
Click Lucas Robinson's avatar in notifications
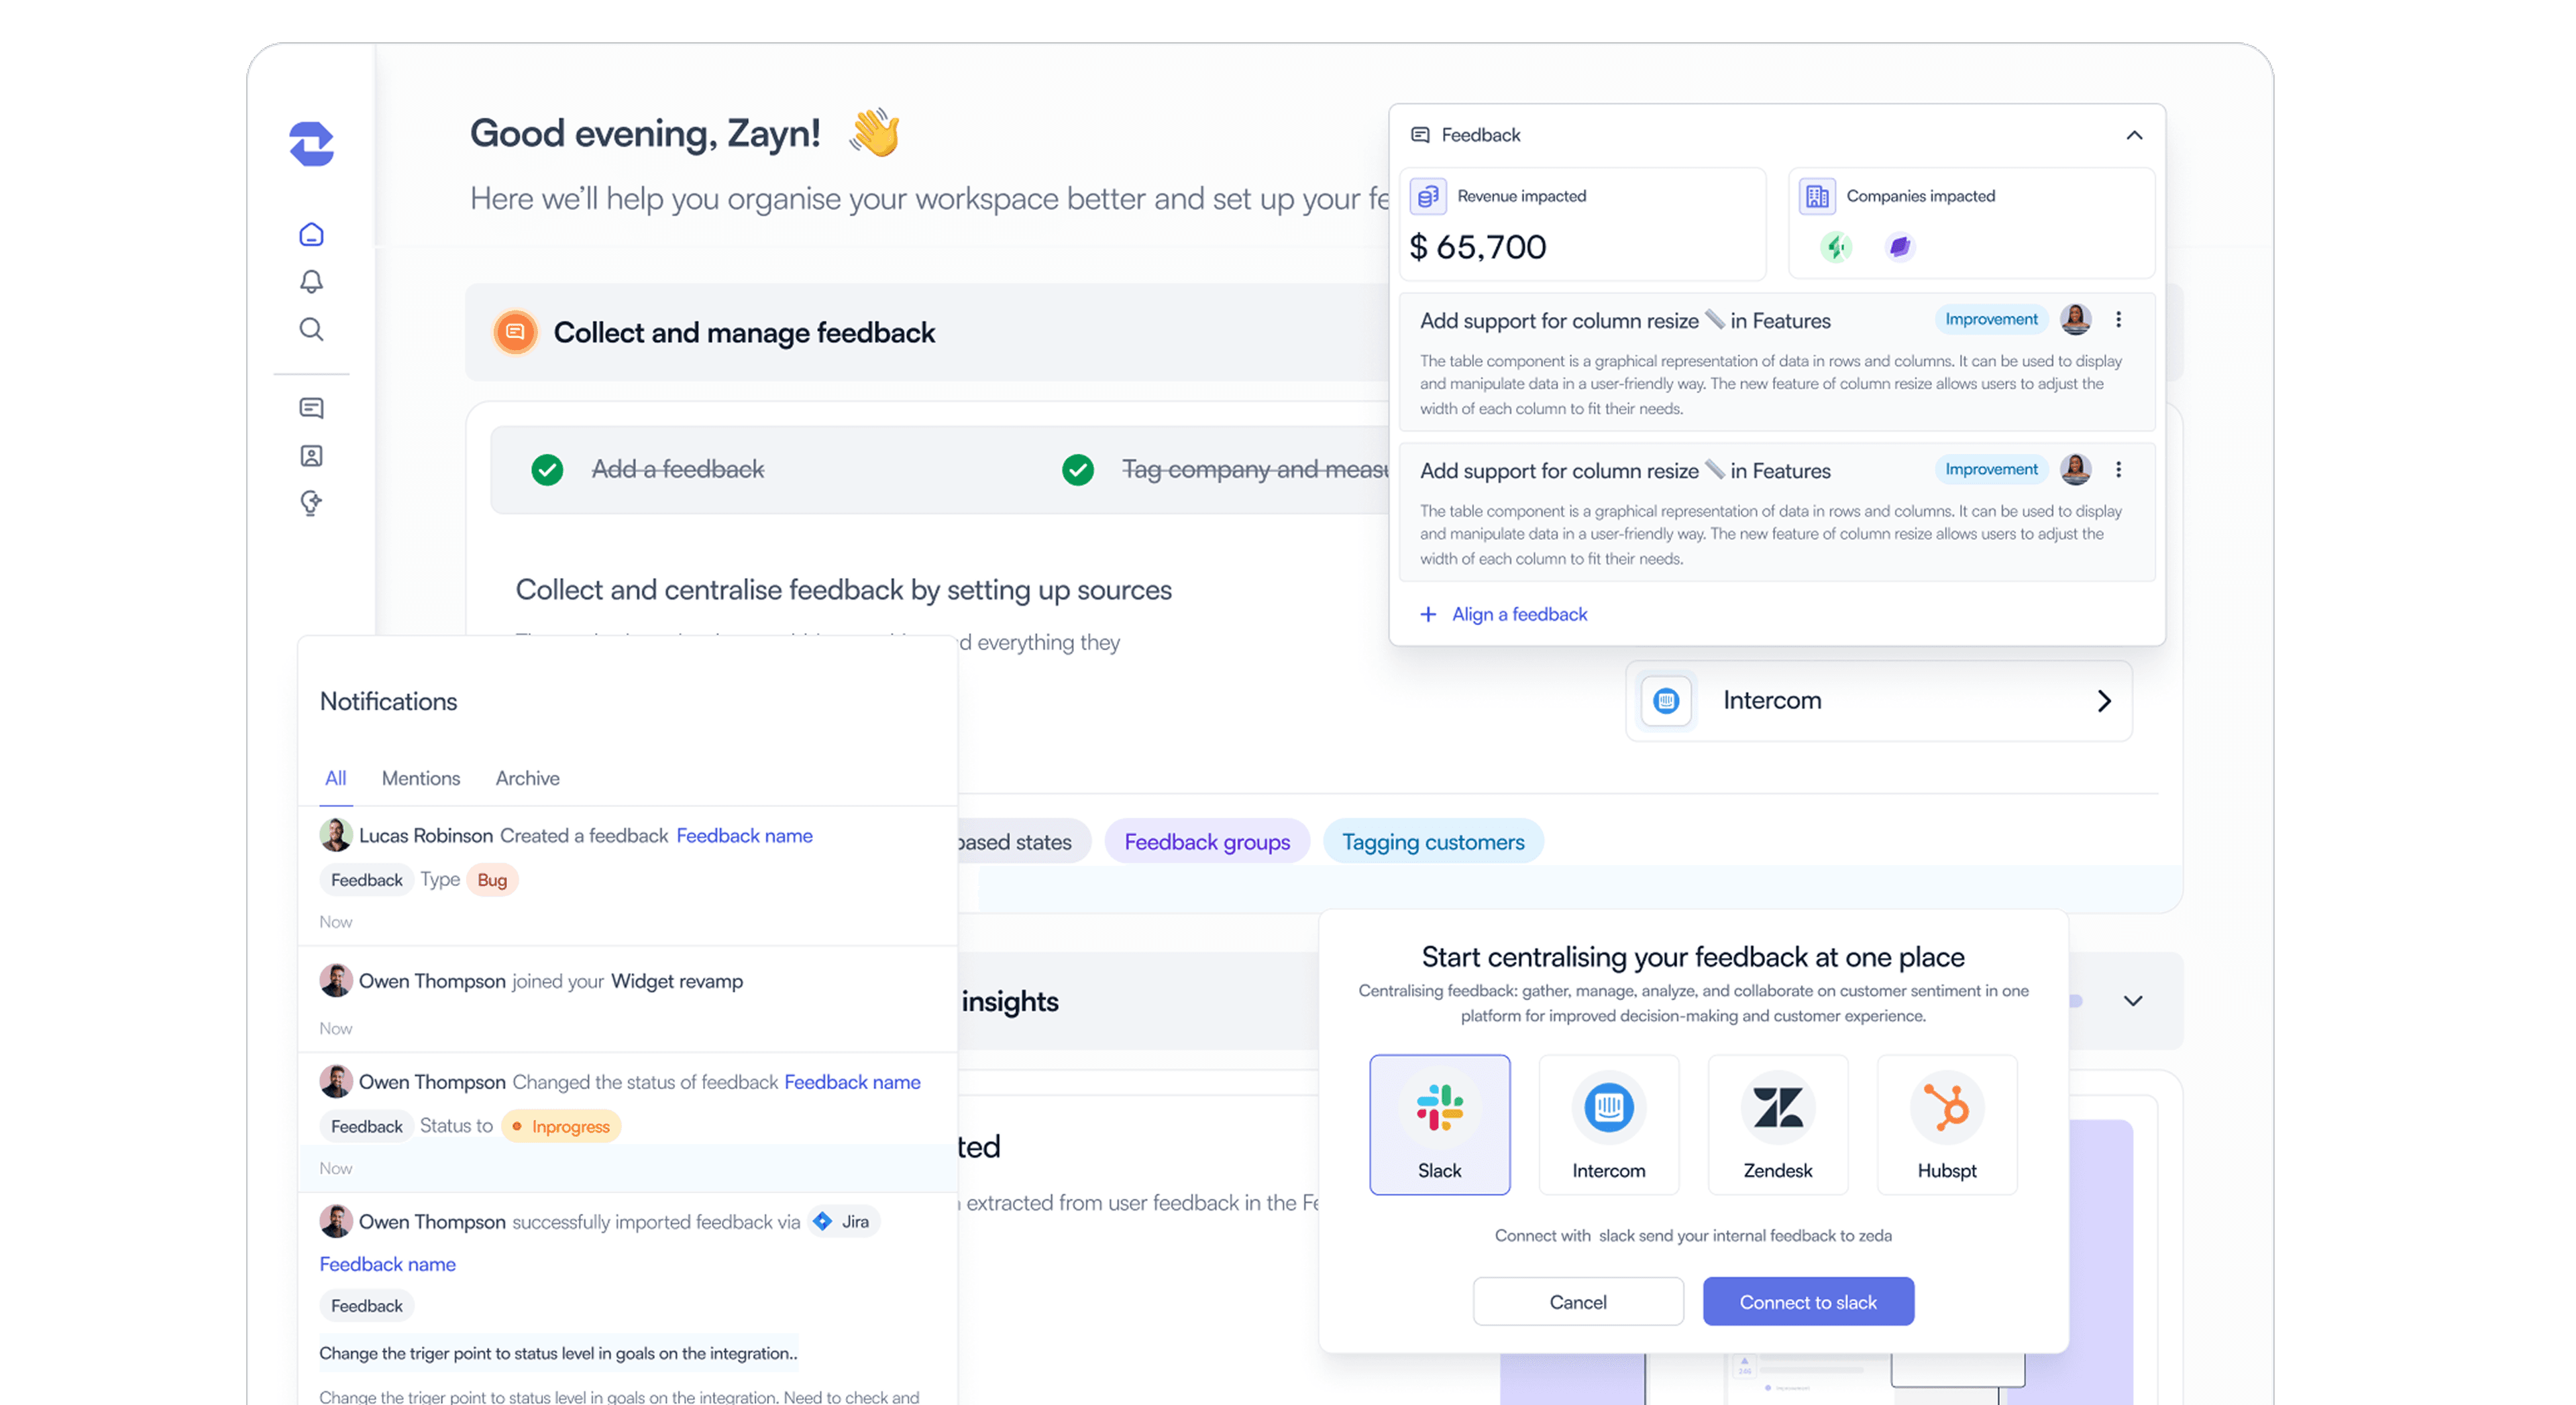click(x=335, y=835)
